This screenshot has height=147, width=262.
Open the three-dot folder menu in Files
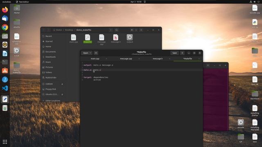(x=111, y=30)
